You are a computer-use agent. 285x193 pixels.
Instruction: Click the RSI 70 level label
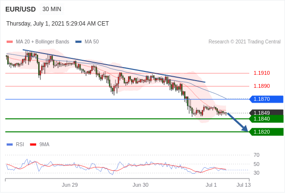click(256, 155)
